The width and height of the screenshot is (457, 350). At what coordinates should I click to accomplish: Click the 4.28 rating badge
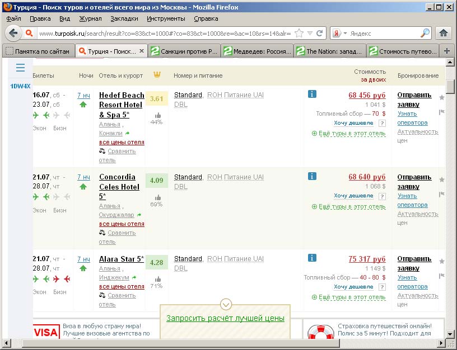click(x=156, y=262)
